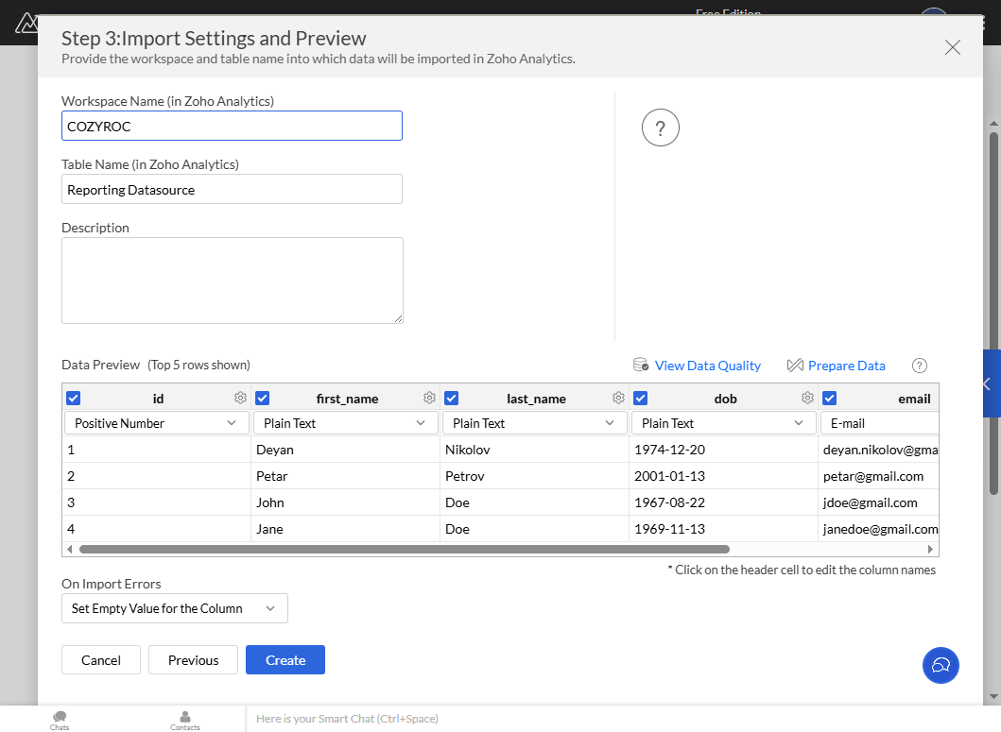
Task: Close the Import Settings dialog
Action: click(952, 47)
